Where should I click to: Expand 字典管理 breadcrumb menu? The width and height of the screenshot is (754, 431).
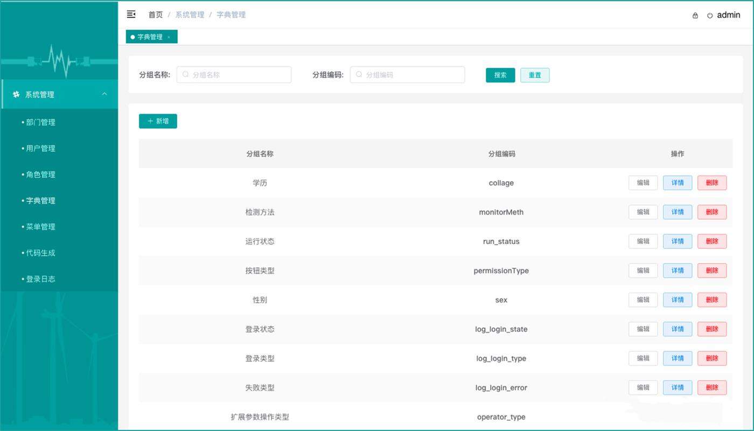(x=231, y=15)
